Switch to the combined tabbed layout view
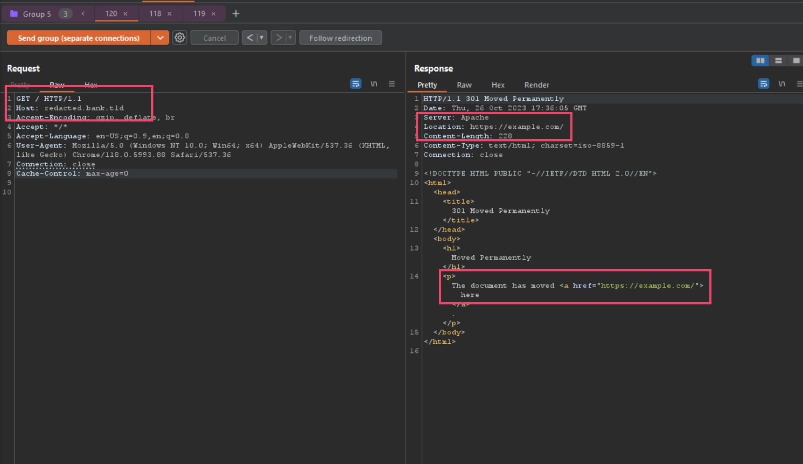803x464 pixels. 796,61
